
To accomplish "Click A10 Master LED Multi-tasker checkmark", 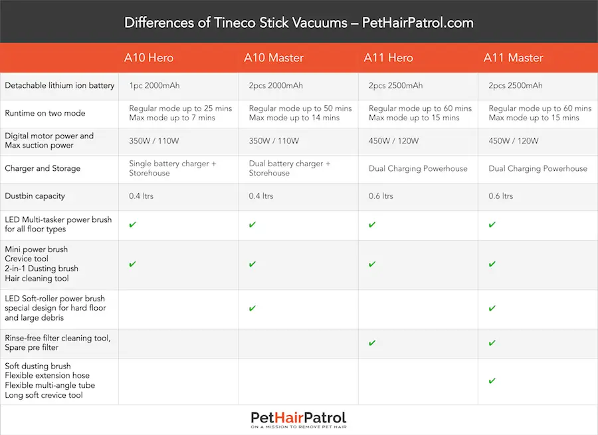I will 252,225.
